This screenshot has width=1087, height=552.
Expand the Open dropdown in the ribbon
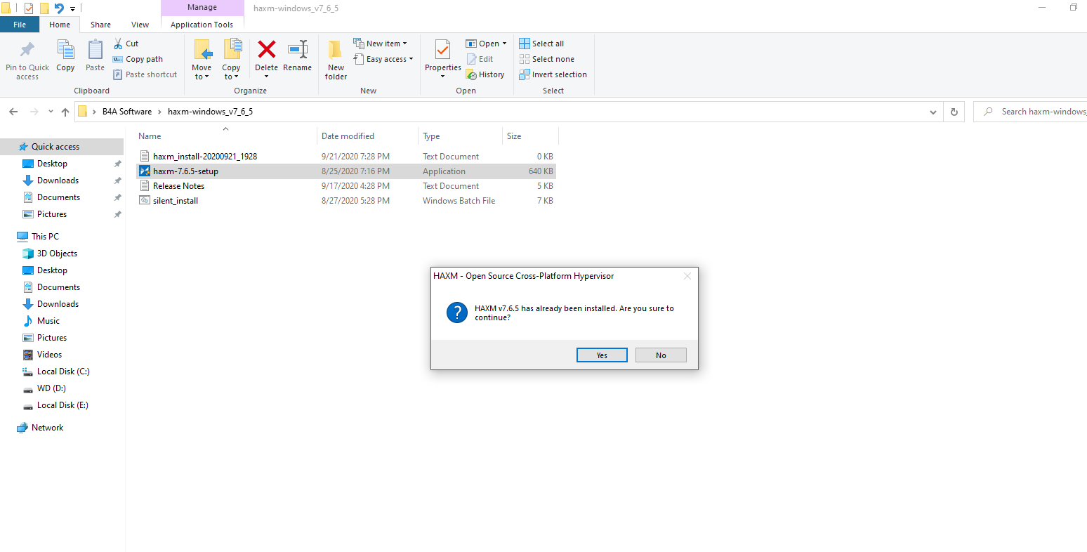(x=486, y=44)
